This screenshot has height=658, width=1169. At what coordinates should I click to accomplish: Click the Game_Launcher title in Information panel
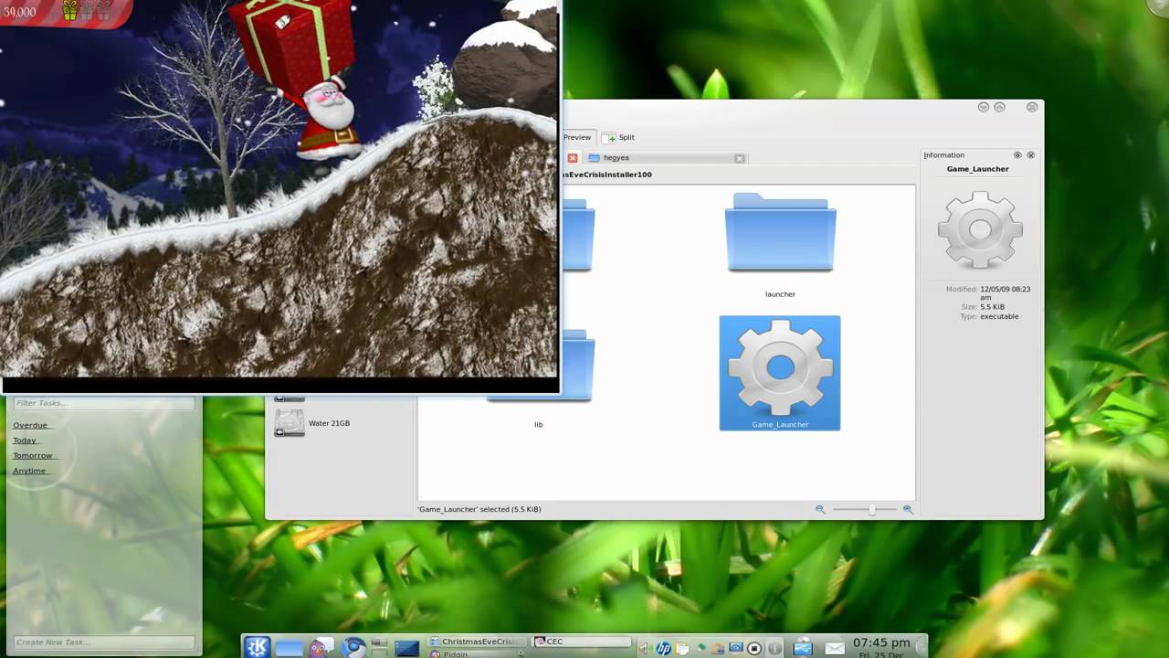(977, 169)
